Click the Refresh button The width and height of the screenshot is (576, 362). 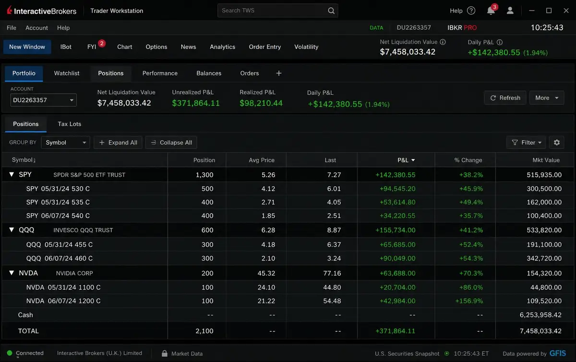click(505, 98)
